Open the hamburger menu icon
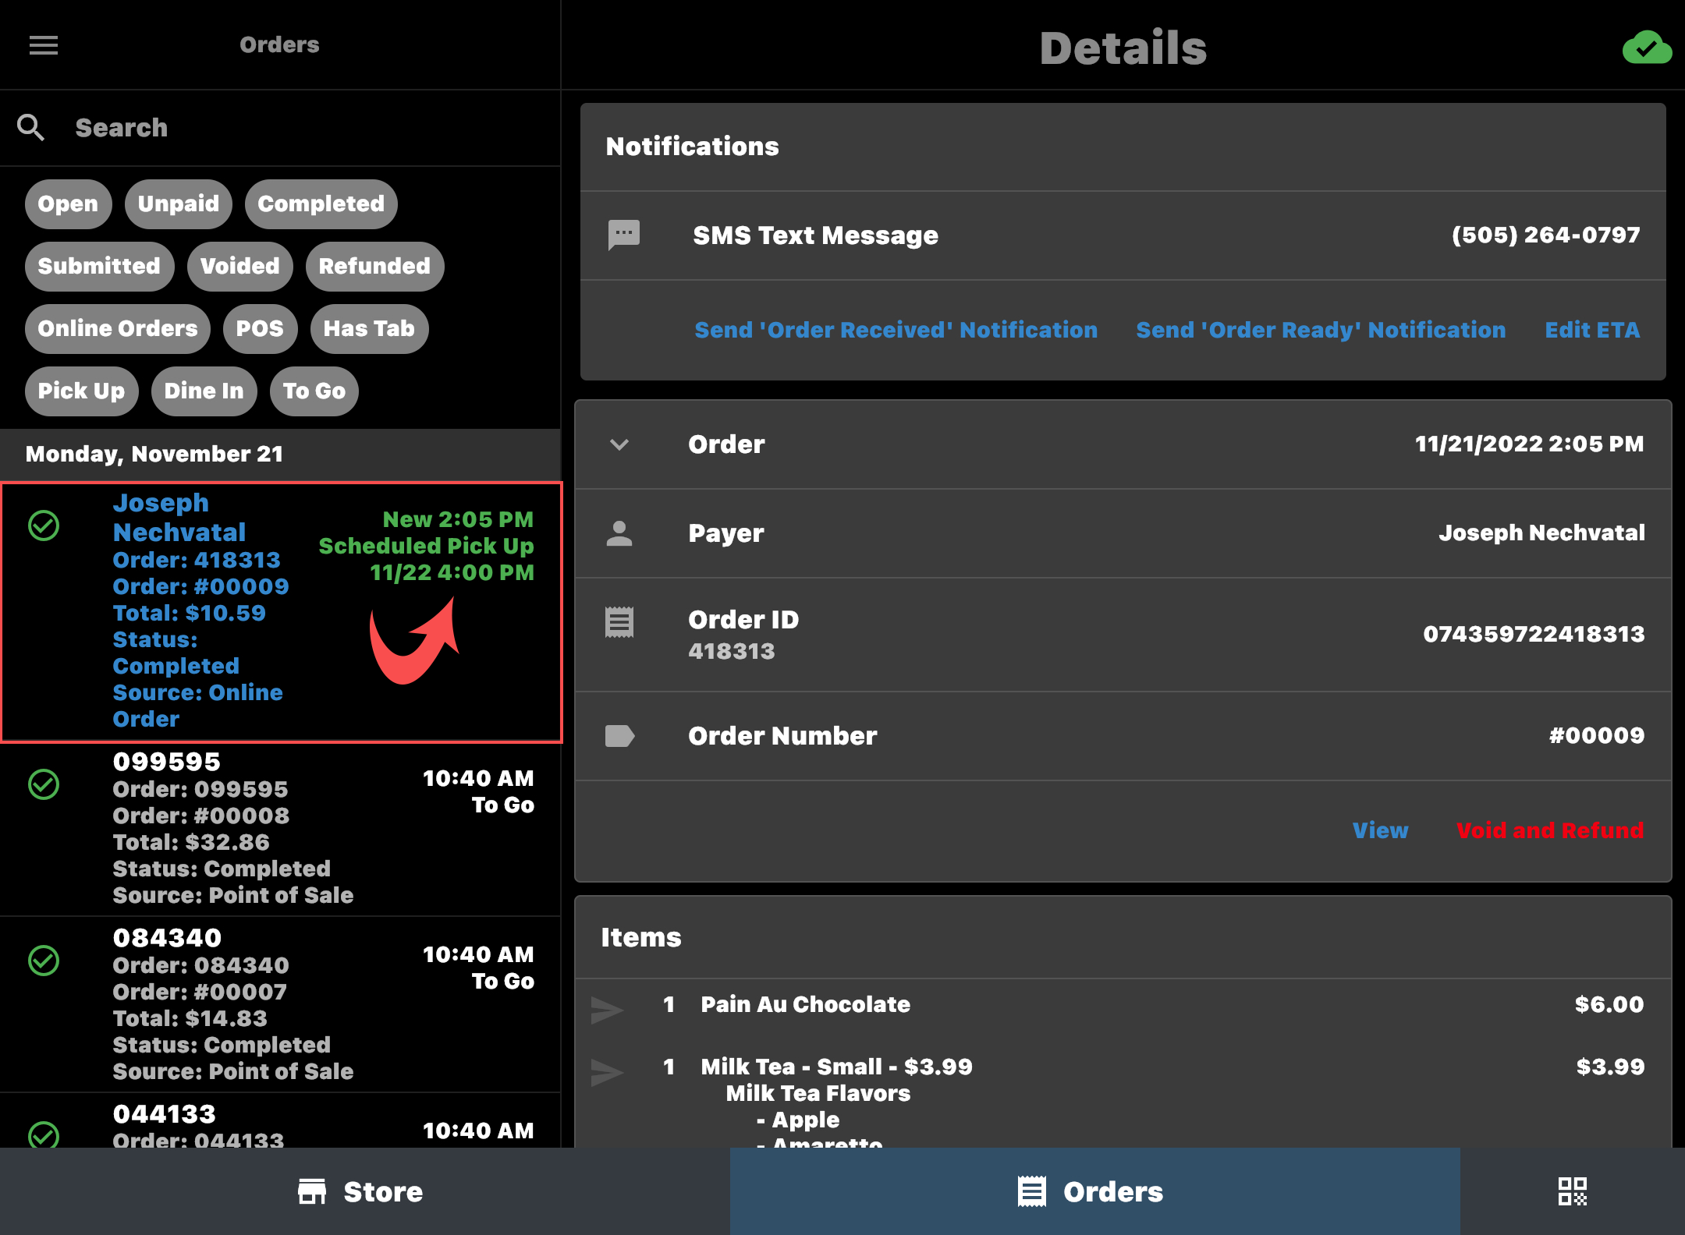 point(44,45)
